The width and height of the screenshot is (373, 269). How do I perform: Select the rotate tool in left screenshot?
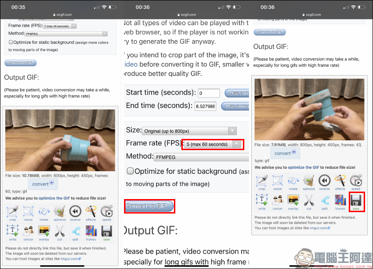(x=44, y=213)
